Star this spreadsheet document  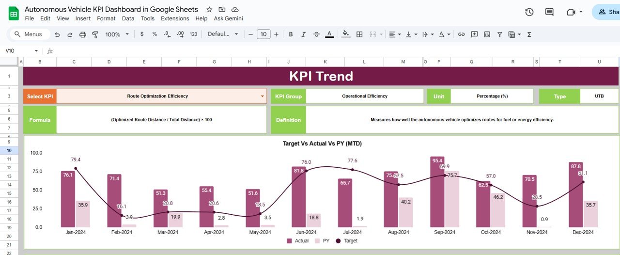coord(209,10)
